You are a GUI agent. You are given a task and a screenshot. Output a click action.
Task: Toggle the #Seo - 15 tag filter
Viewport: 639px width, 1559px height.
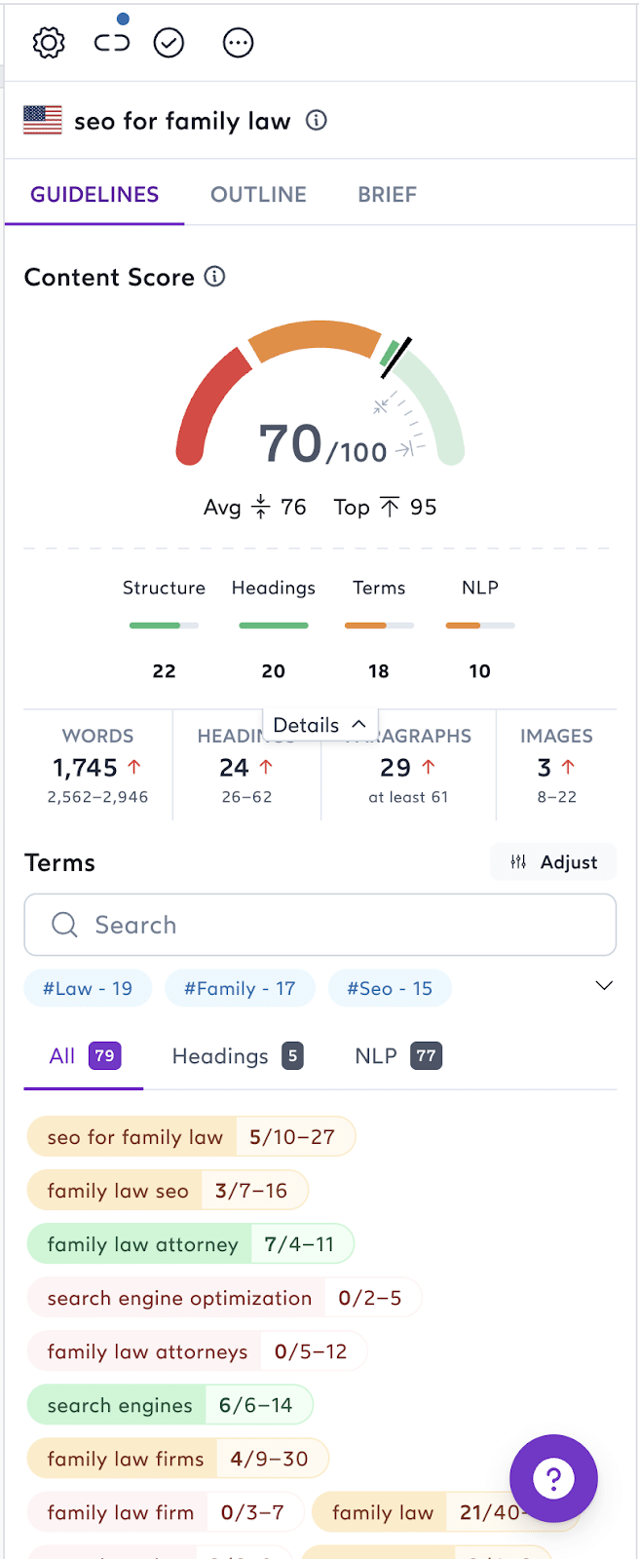click(390, 988)
